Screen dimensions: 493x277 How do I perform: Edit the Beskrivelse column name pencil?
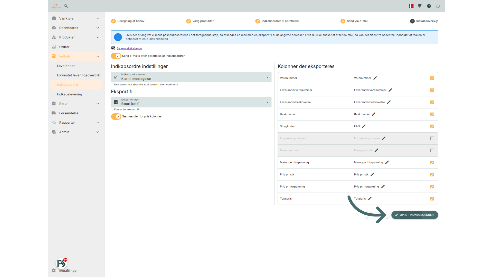(374, 114)
